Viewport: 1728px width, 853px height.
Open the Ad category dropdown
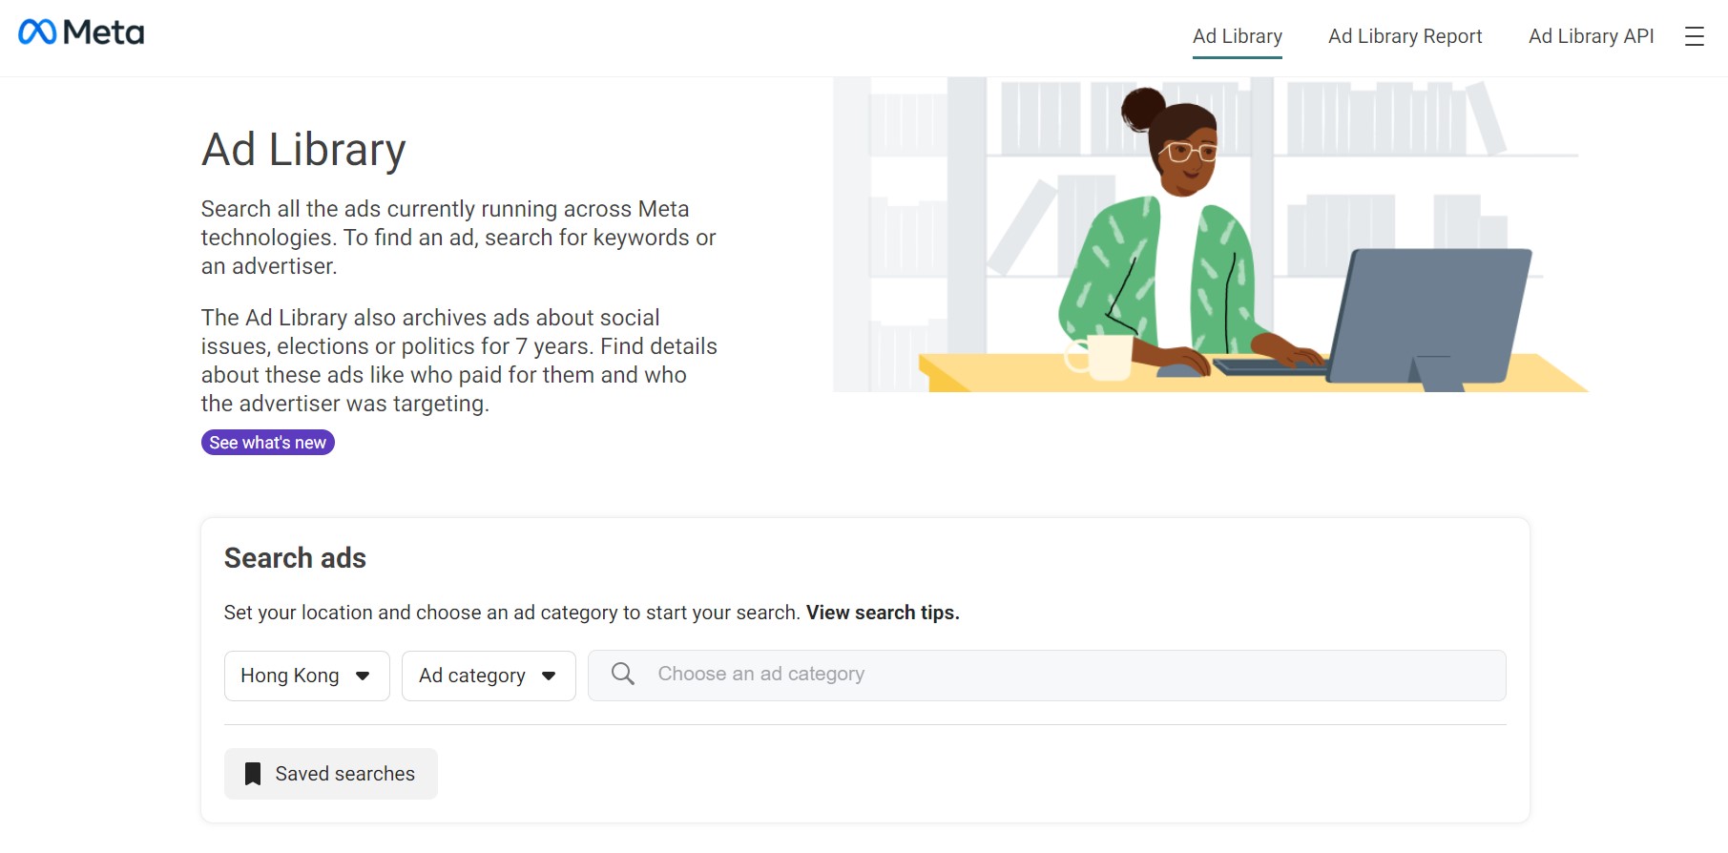click(x=489, y=676)
